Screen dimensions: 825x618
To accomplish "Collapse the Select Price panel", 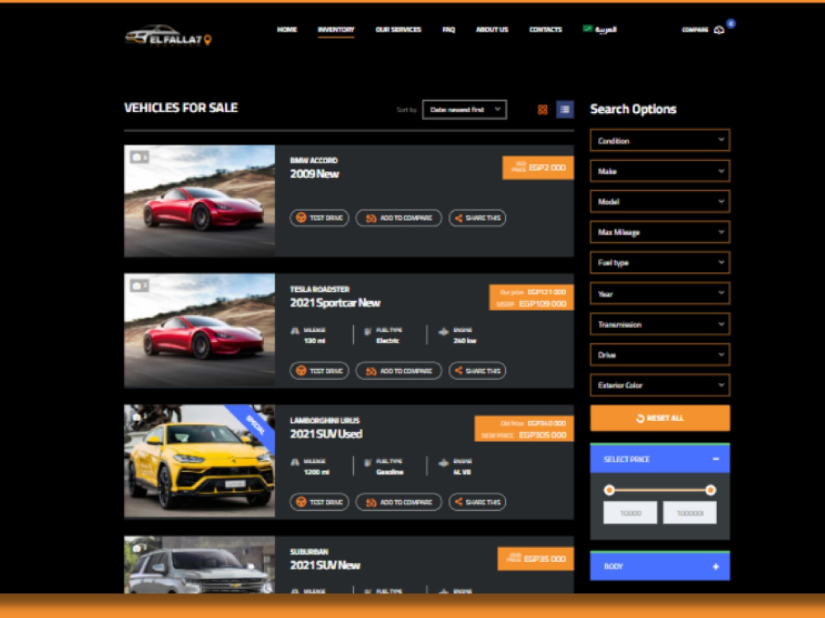I will pyautogui.click(x=715, y=459).
